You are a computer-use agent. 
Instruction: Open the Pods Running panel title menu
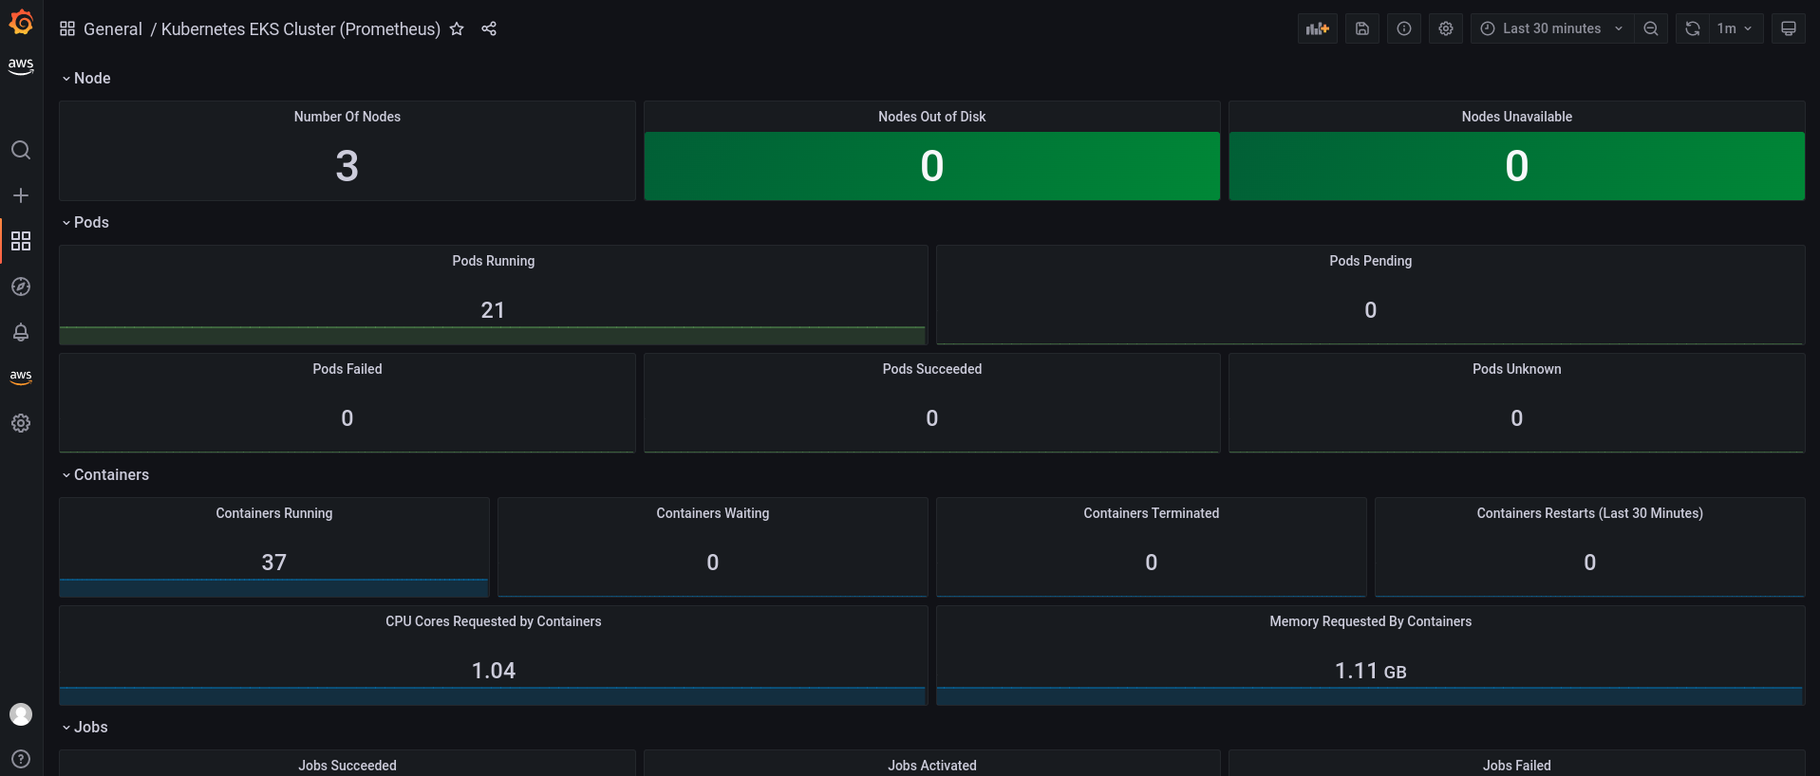493,261
